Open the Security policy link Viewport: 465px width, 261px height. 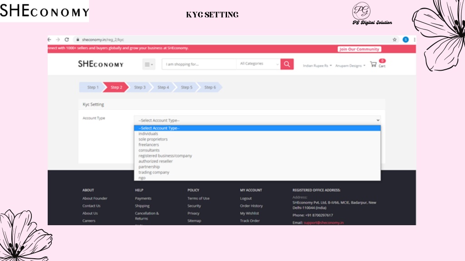pyautogui.click(x=194, y=206)
